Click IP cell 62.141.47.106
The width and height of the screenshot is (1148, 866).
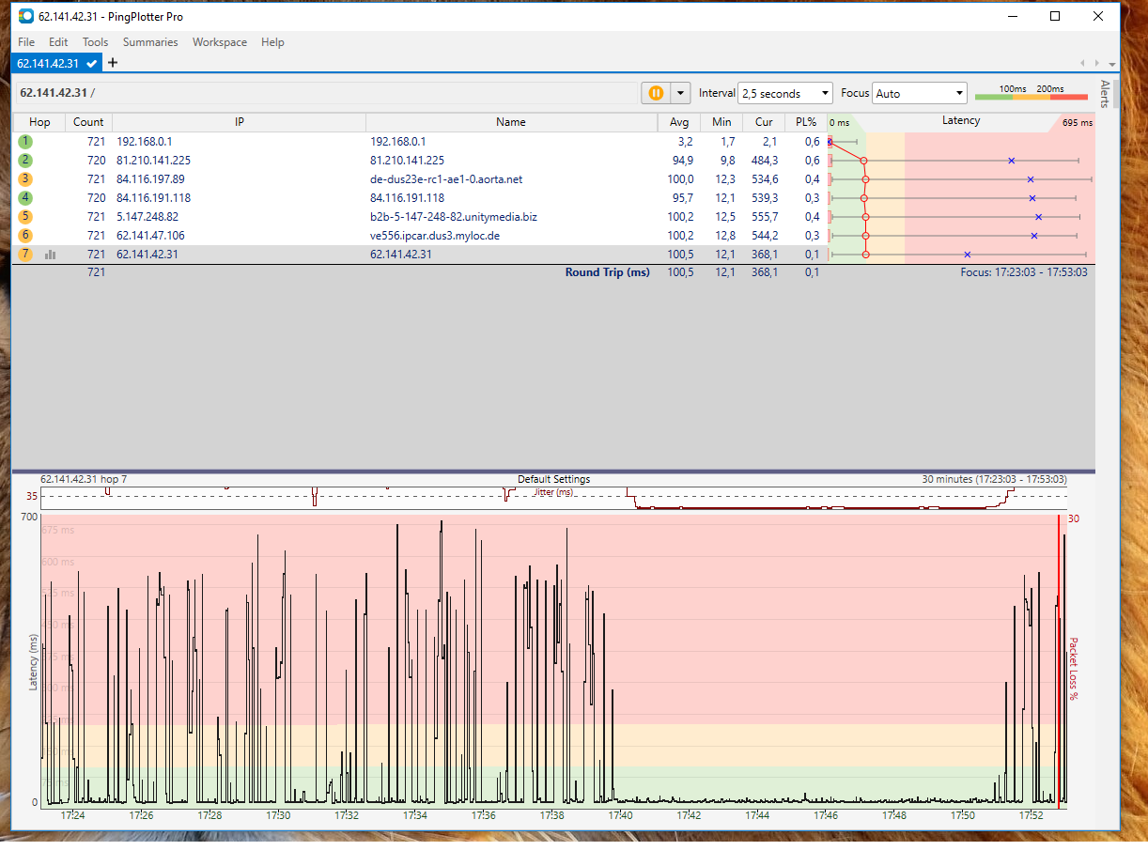tap(150, 236)
